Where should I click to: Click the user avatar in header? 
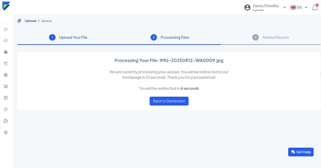click(x=247, y=8)
